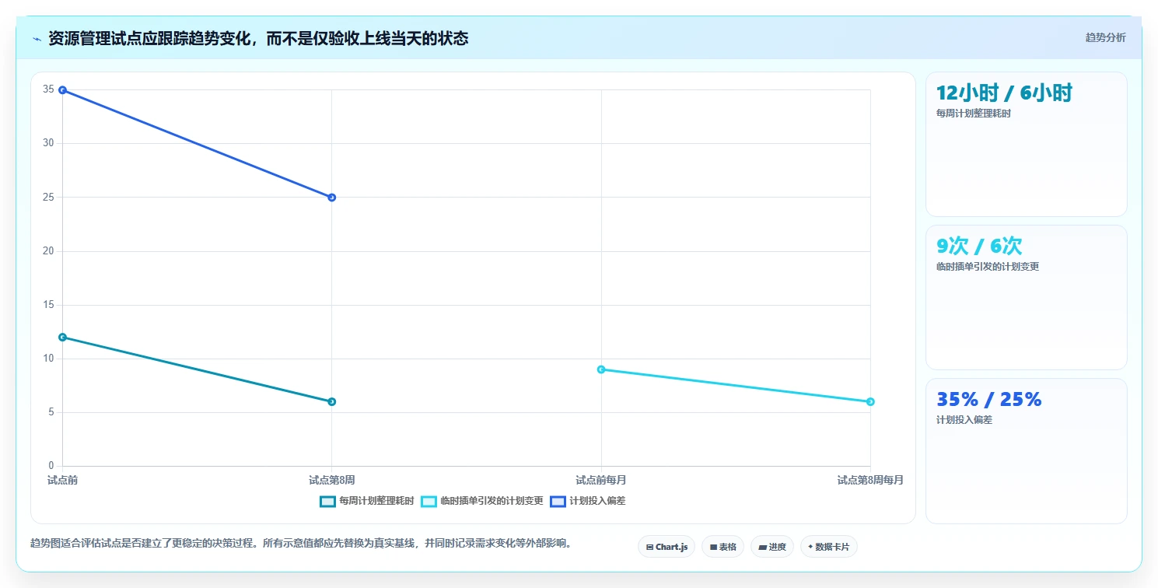
Task: Click the footnote text starting 趋势图适合评估
Action: pos(301,544)
